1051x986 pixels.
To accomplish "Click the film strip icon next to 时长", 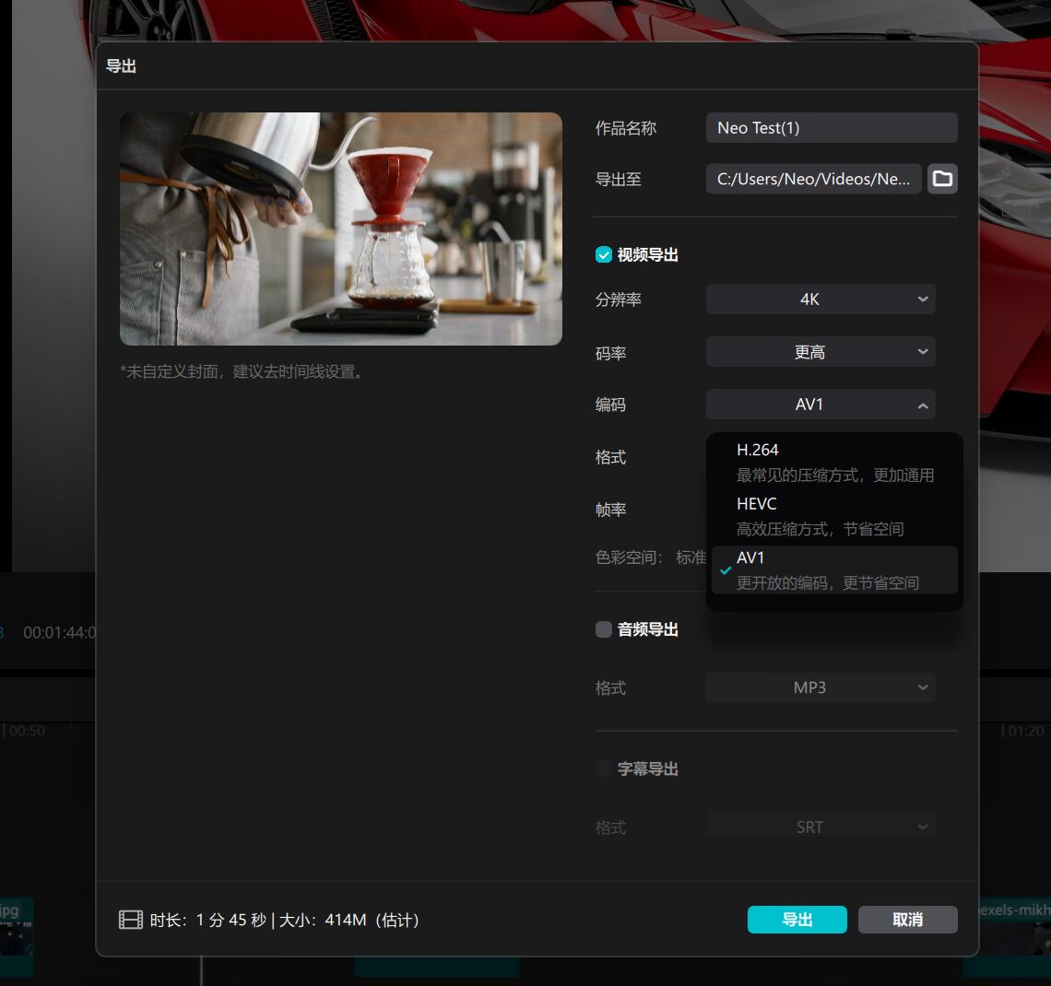I will click(128, 919).
